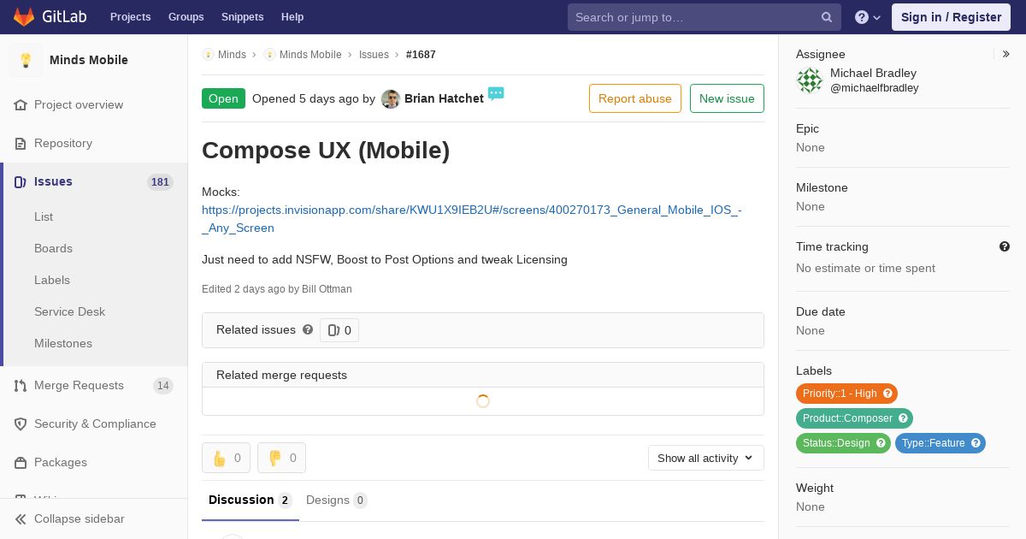Click Security & Compliance shield icon
The height and width of the screenshot is (539, 1026).
click(x=21, y=423)
